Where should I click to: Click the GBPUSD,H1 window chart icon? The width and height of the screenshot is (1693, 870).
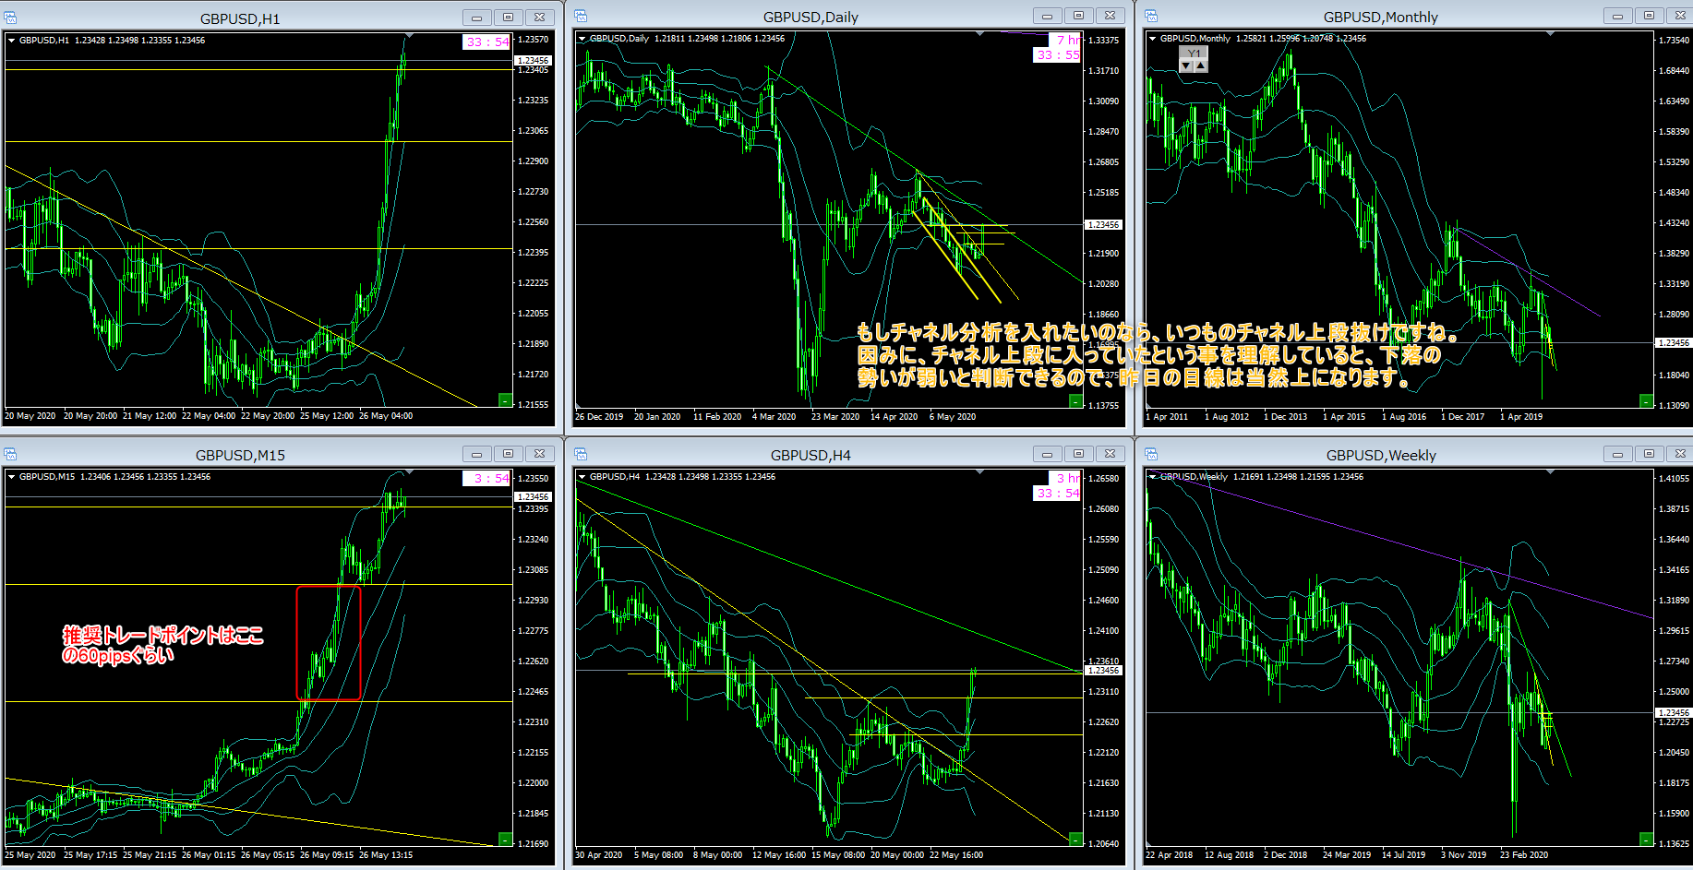[10, 18]
